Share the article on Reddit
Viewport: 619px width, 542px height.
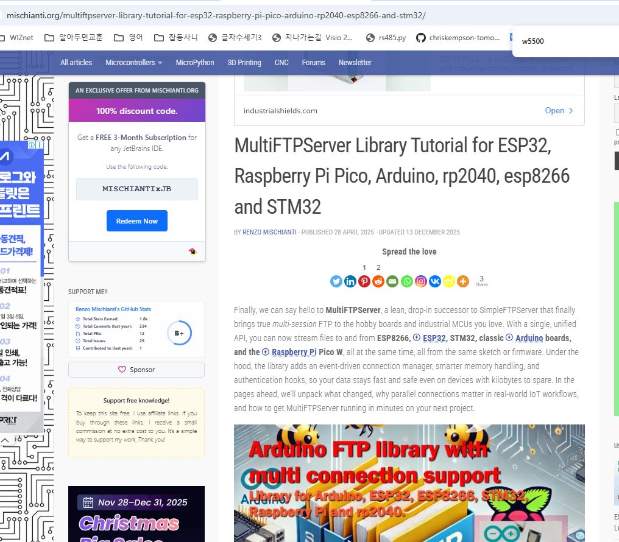[x=378, y=281]
